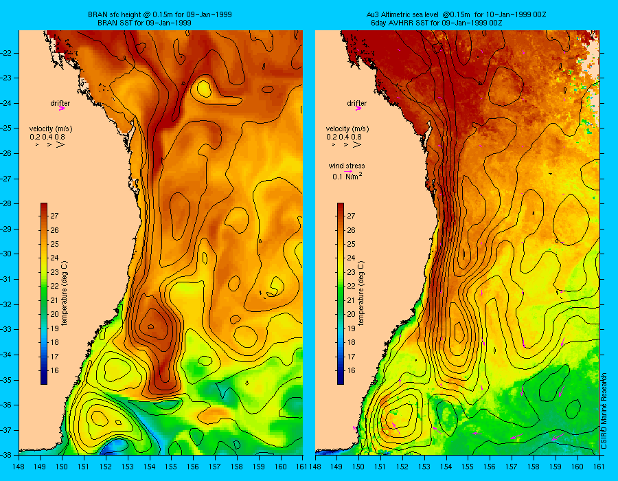Click the blue cold-water patch in the BRAN map

[113, 447]
